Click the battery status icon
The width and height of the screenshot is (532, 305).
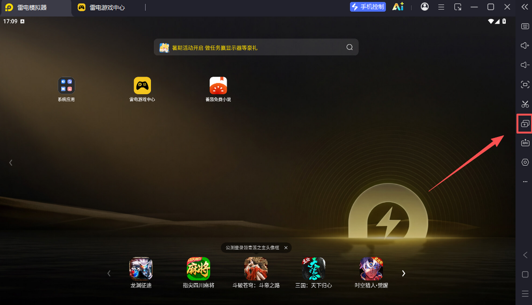tap(504, 21)
